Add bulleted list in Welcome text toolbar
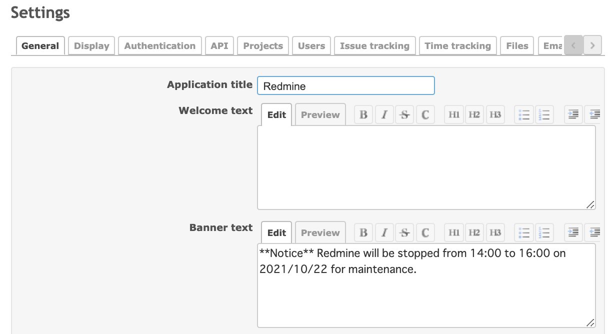Viewport: 612px width, 334px height. (523, 115)
